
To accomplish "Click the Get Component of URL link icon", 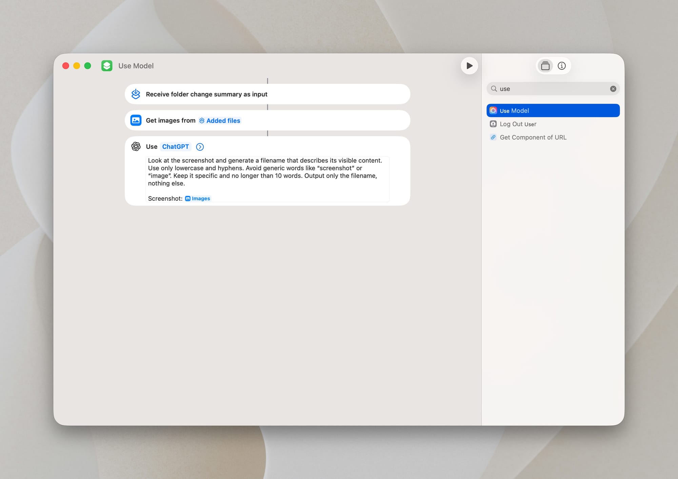I will (493, 137).
